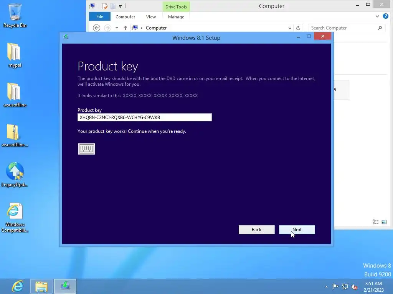Open the on-screen keyboard icon
The height and width of the screenshot is (294, 393).
point(86,149)
